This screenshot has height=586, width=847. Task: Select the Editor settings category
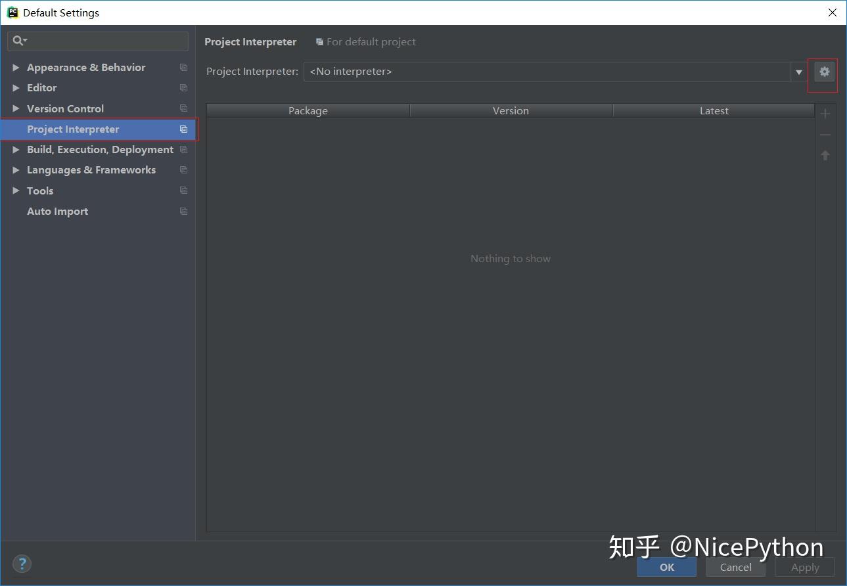pos(41,88)
